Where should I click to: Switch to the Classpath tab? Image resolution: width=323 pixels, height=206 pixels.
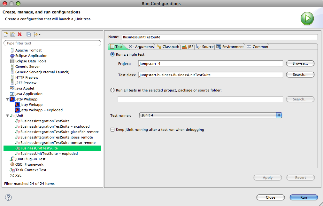click(x=168, y=47)
